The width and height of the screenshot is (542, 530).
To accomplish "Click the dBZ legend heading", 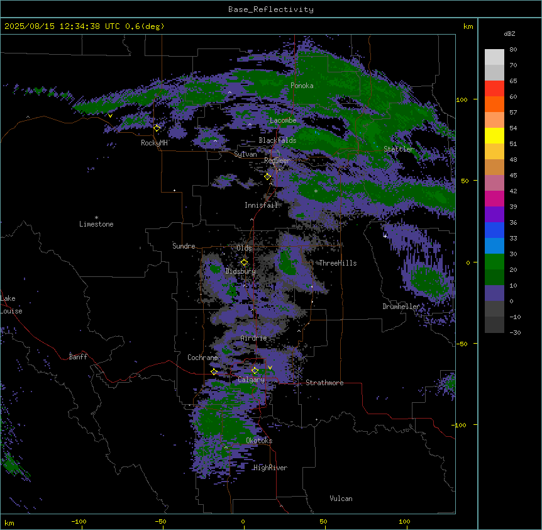I will pyautogui.click(x=509, y=34).
